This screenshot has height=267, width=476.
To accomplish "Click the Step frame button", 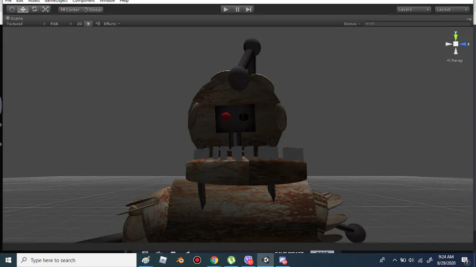I will (x=249, y=9).
